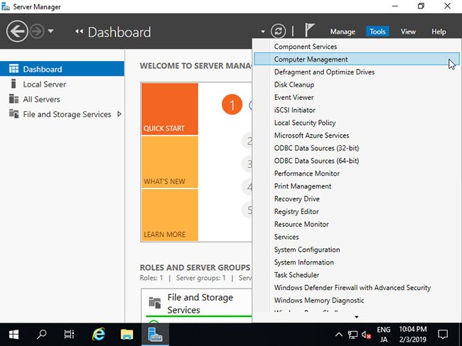Open Print Management menu entry
This screenshot has width=462, height=346.
coord(357,186)
